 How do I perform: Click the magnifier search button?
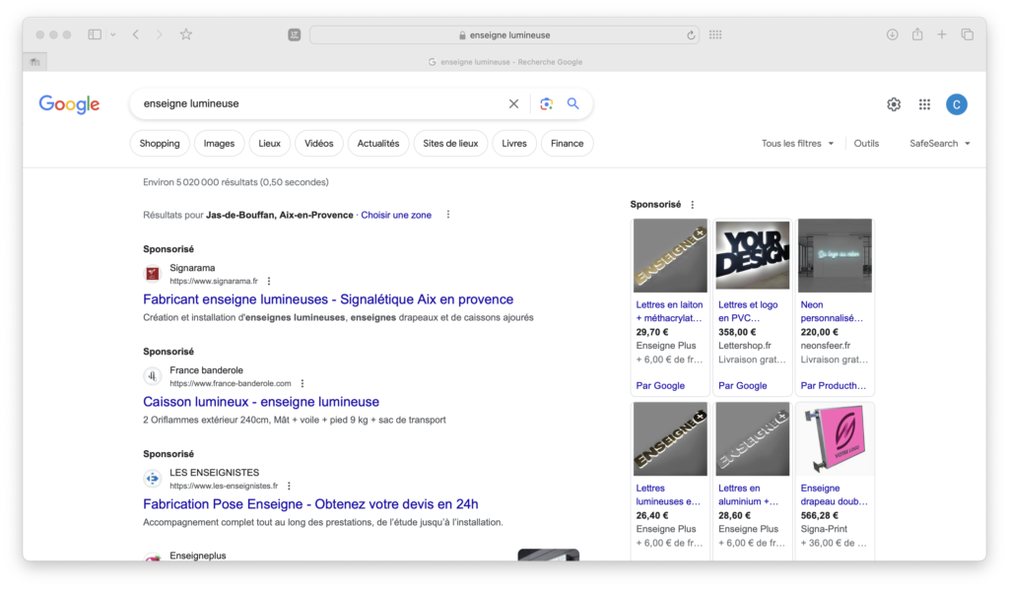pos(572,103)
